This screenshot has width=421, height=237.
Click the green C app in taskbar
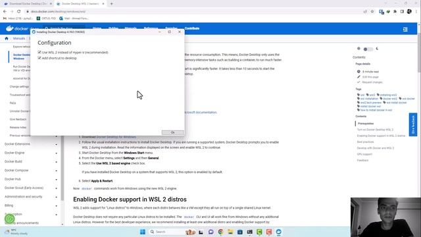259,232
